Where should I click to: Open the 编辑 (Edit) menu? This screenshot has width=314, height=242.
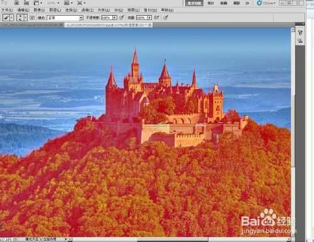[x=23, y=10]
